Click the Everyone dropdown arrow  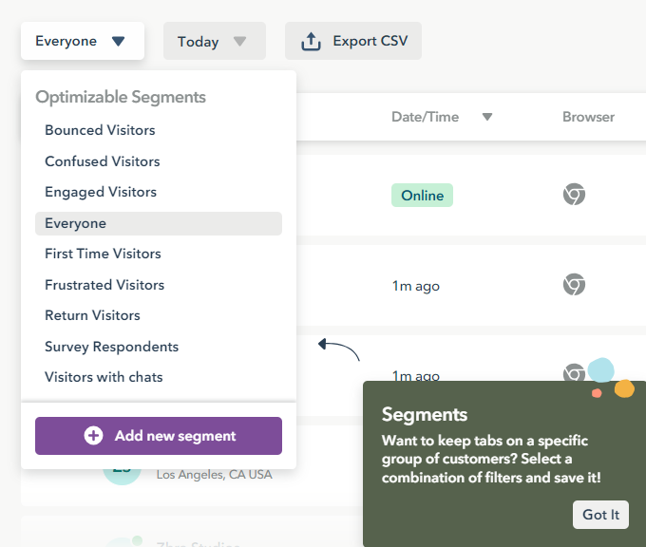118,41
